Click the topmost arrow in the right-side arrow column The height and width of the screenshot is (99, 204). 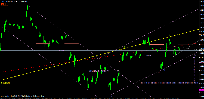click(x=194, y=55)
